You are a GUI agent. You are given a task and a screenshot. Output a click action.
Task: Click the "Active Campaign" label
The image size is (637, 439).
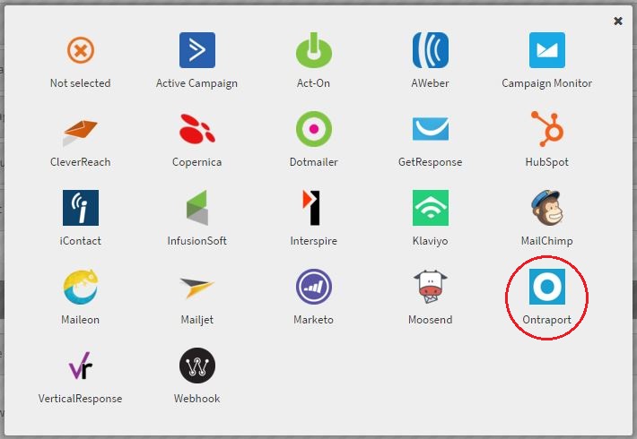[x=197, y=83]
